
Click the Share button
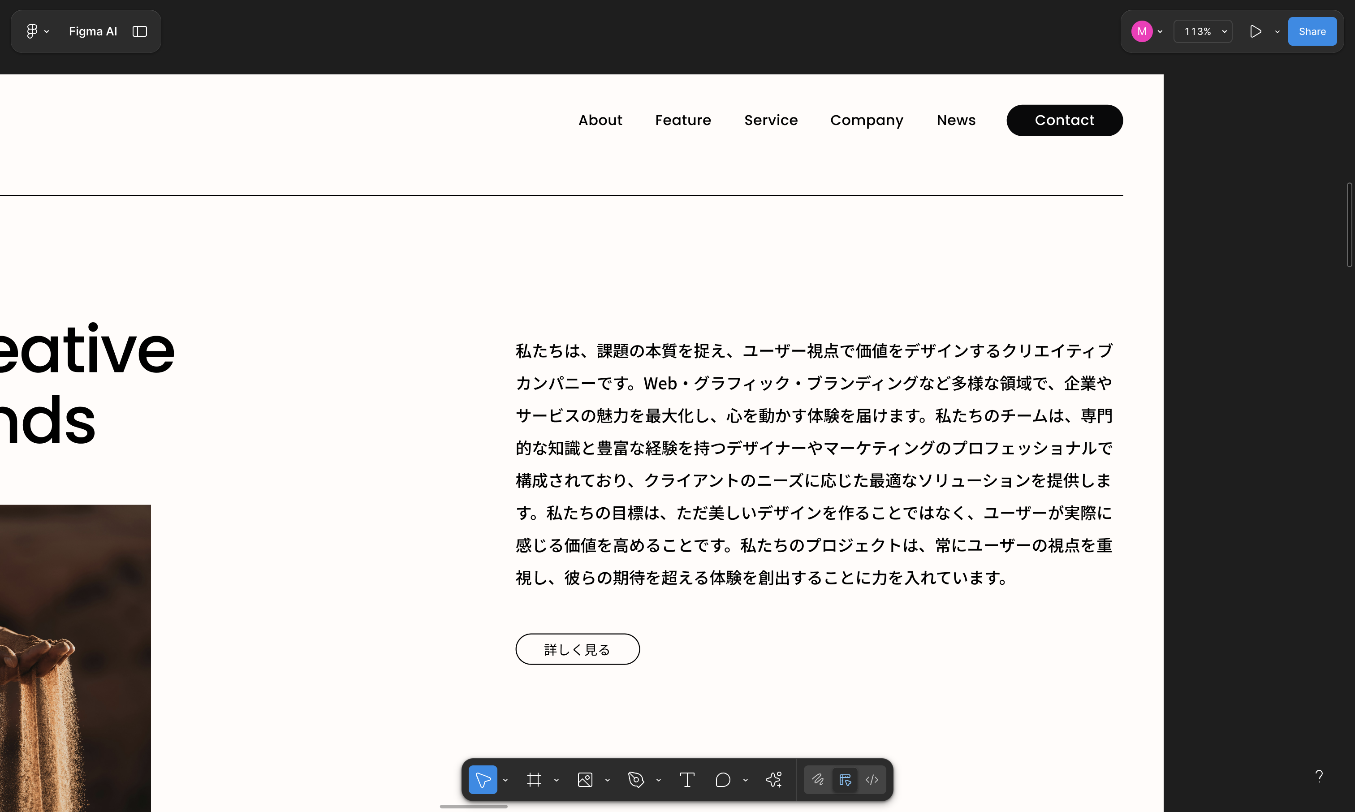point(1312,31)
